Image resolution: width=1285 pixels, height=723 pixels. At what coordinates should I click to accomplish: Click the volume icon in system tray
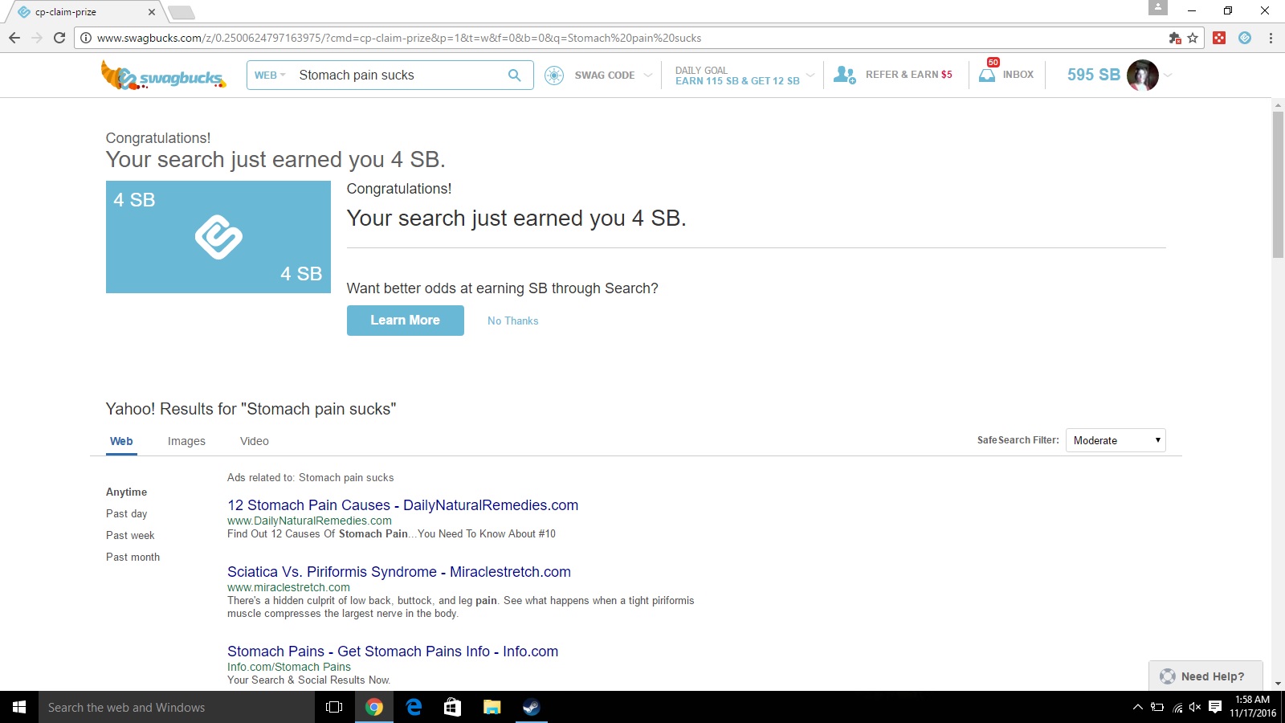tap(1193, 708)
